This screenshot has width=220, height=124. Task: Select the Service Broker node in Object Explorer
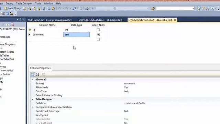[5, 74]
